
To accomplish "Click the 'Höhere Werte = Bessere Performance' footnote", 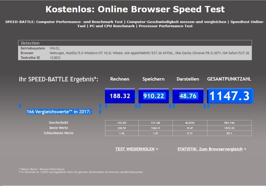I will point(42,169).
